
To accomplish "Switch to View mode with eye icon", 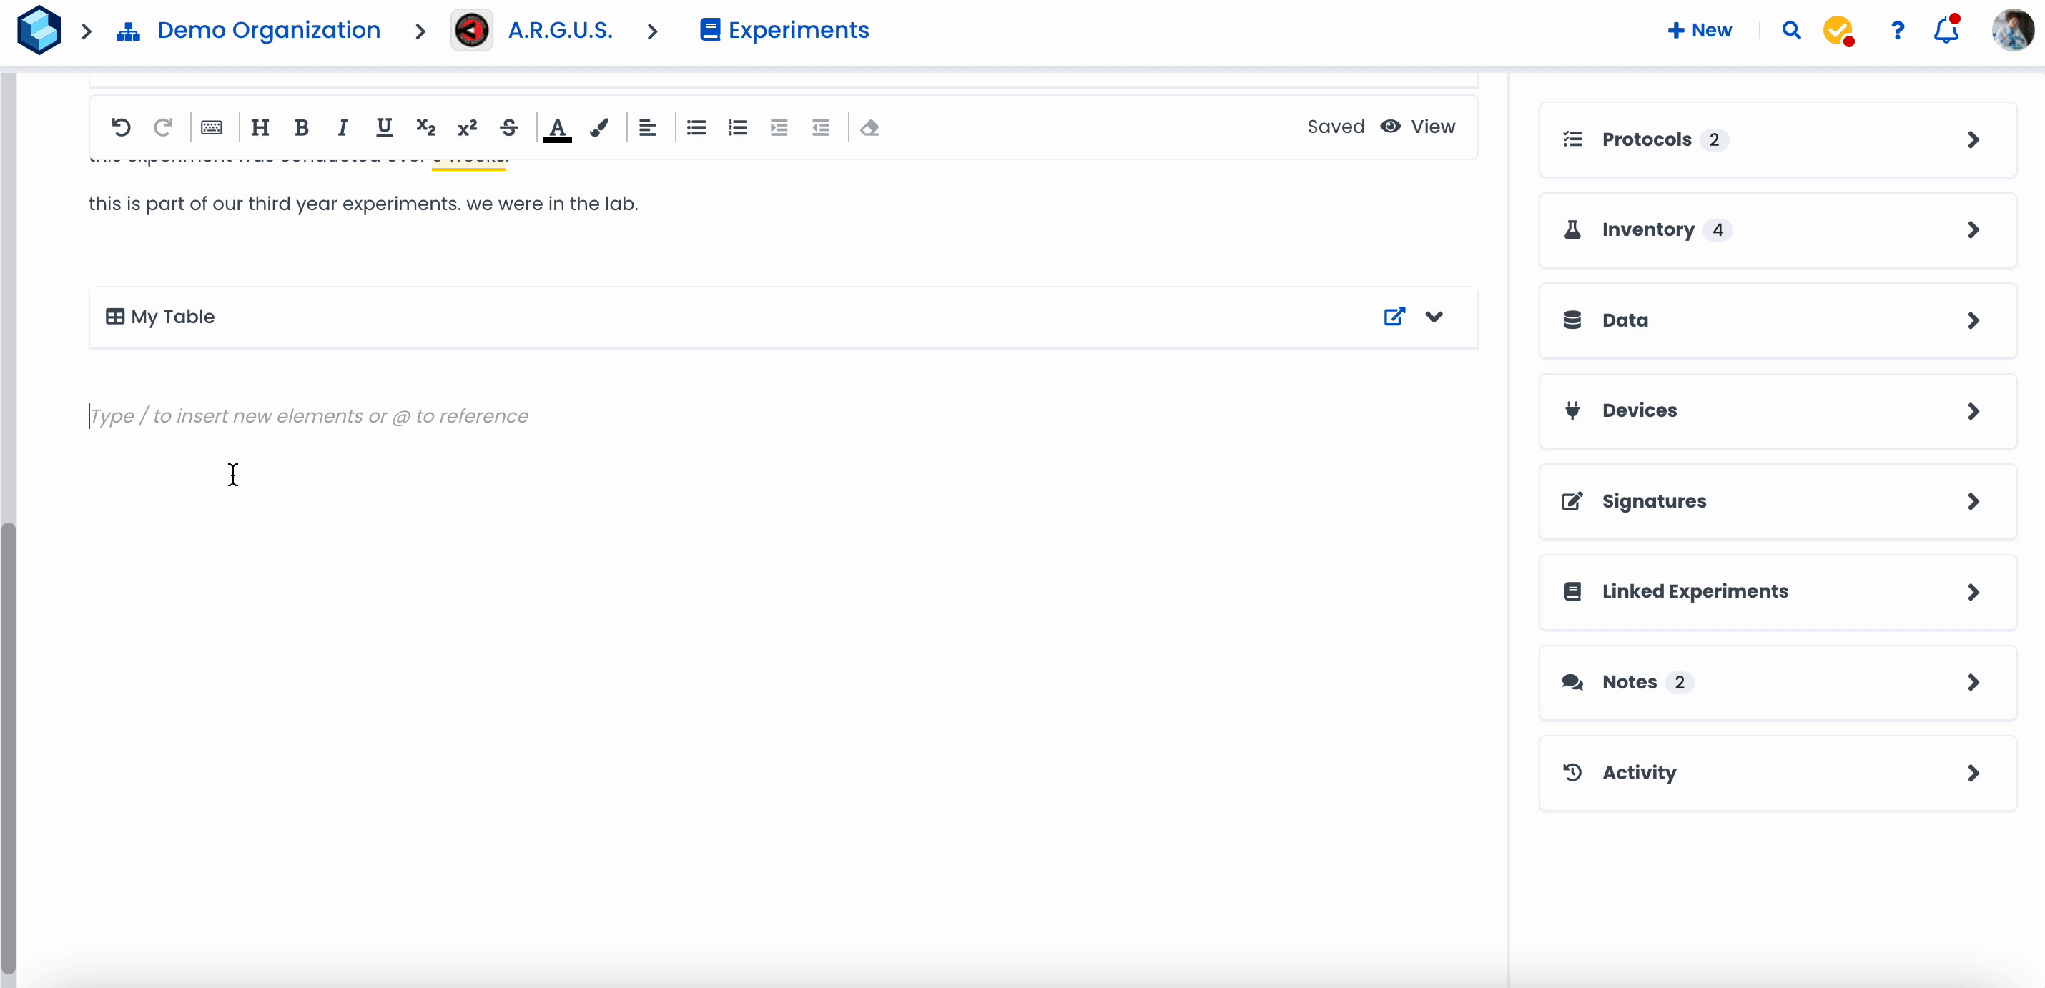I will pyautogui.click(x=1417, y=127).
